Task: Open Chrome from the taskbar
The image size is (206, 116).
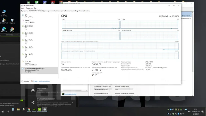Action: click(29, 110)
